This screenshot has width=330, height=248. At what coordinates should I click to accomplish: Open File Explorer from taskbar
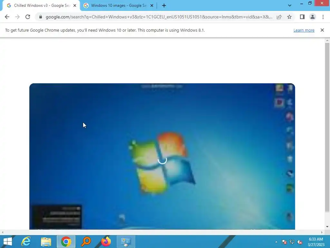point(46,242)
